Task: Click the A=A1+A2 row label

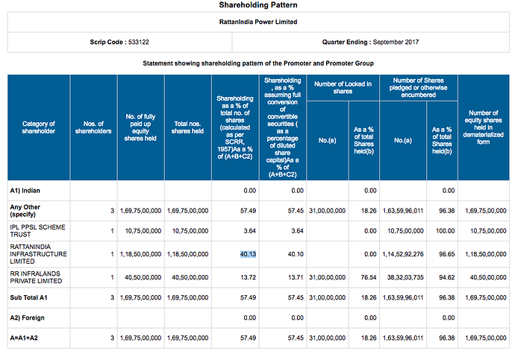Action: (x=24, y=338)
